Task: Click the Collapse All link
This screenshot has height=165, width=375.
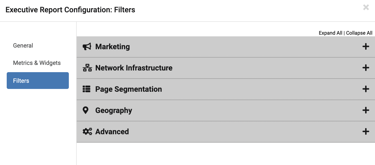Action: [x=359, y=33]
